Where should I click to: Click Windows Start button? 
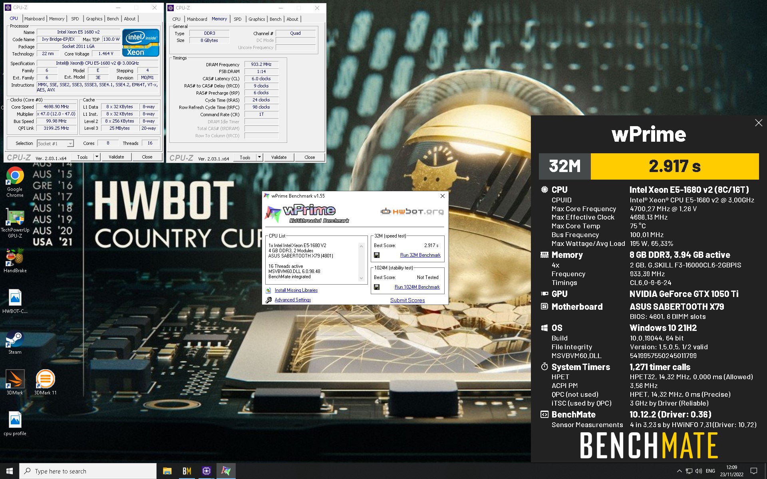point(10,471)
